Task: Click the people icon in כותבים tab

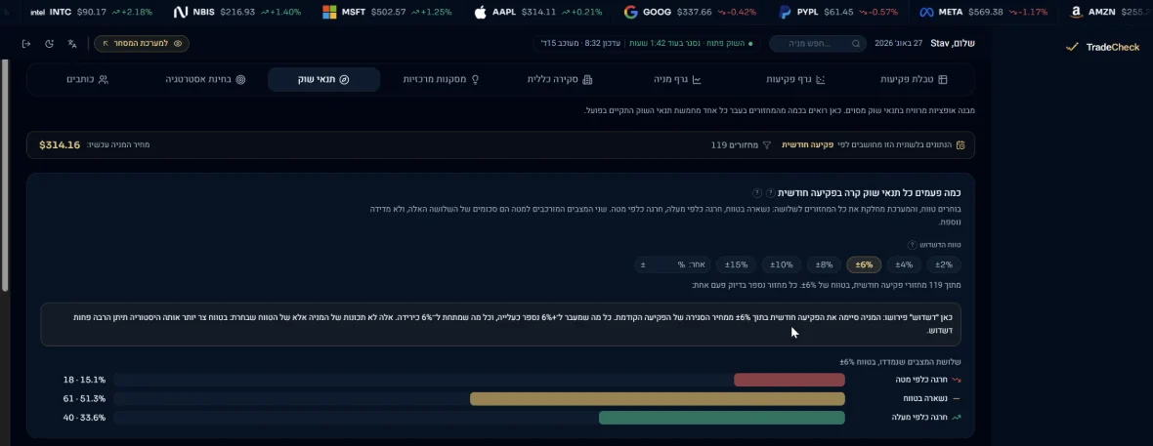Action: [104, 79]
